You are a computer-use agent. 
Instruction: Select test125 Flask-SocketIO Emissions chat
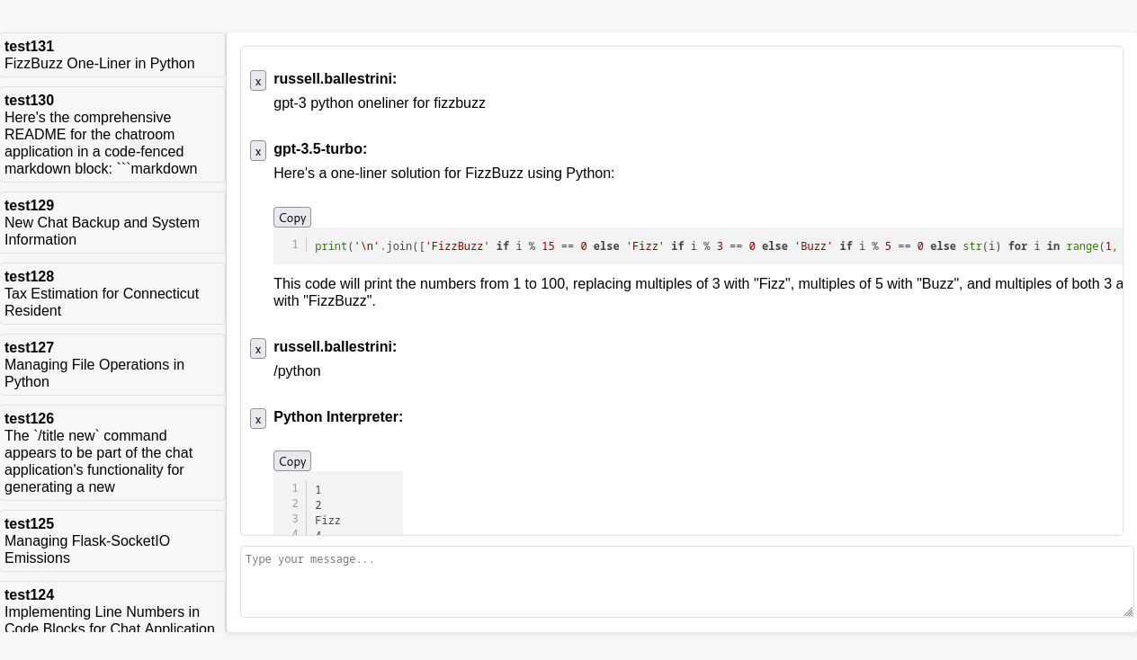click(x=112, y=541)
